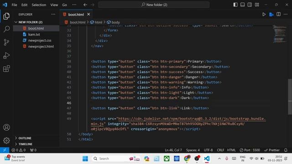The width and height of the screenshot is (292, 164).
Task: Open the Extensions view
Action: coord(6,69)
